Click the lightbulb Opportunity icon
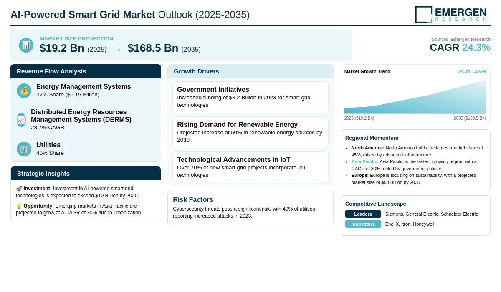Screen dimensions: 501x292 (19, 206)
